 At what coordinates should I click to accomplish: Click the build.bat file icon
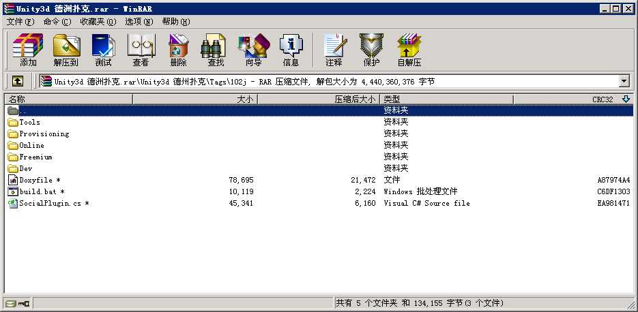coord(13,191)
